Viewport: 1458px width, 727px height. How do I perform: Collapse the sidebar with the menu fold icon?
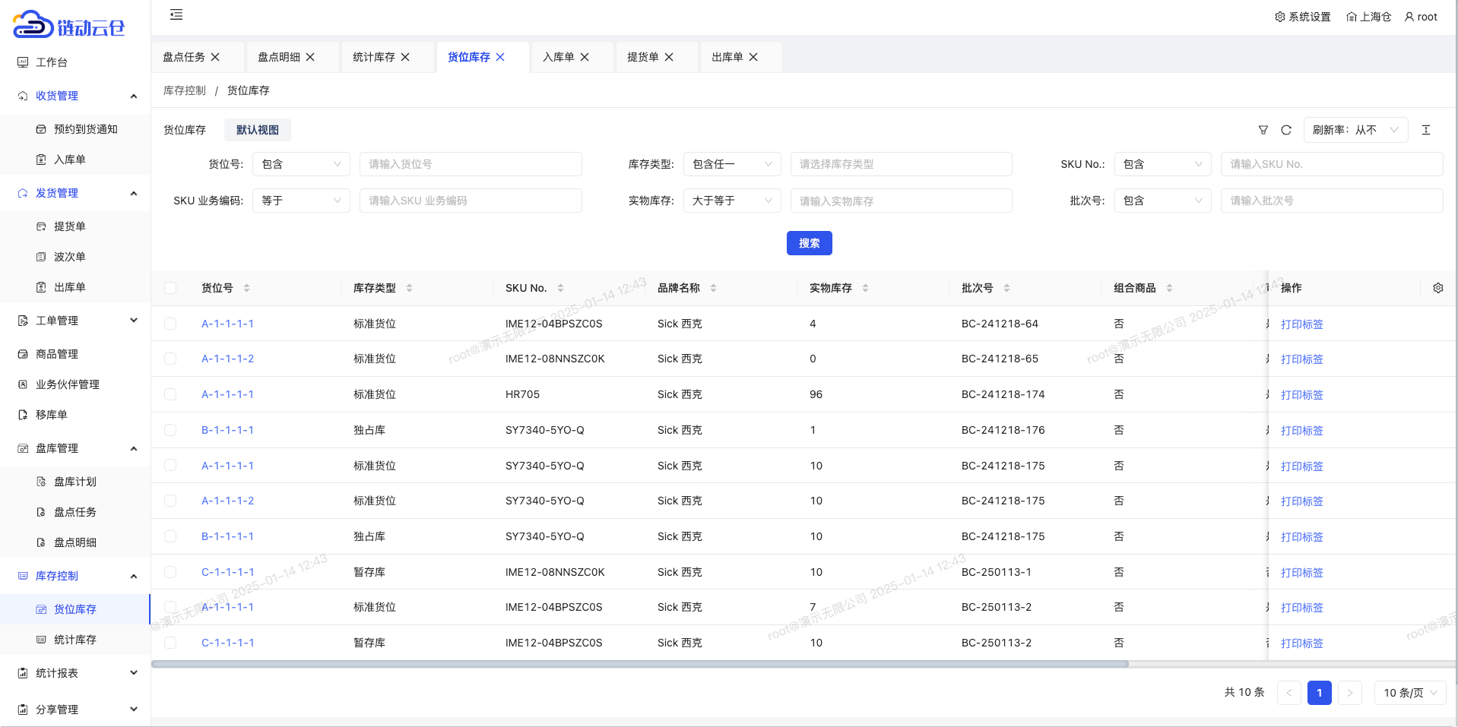click(x=176, y=14)
